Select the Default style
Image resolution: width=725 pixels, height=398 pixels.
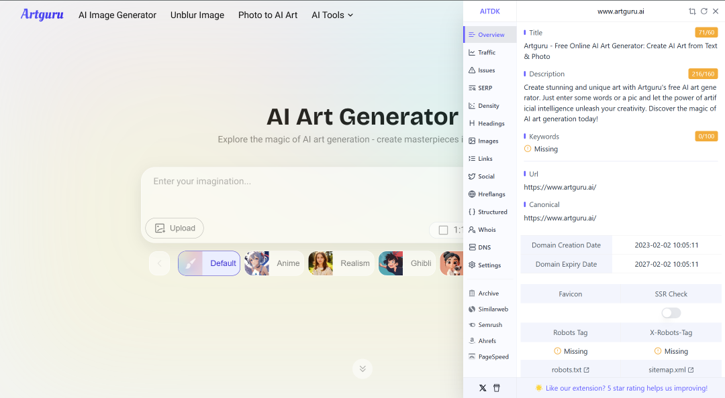(209, 263)
